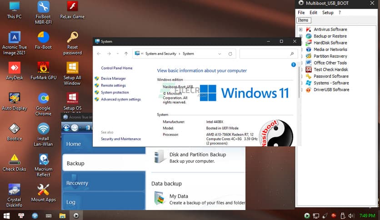Launch Install Lan-Wlan shortcut
This screenshot has width=380, height=220.
click(x=43, y=135)
